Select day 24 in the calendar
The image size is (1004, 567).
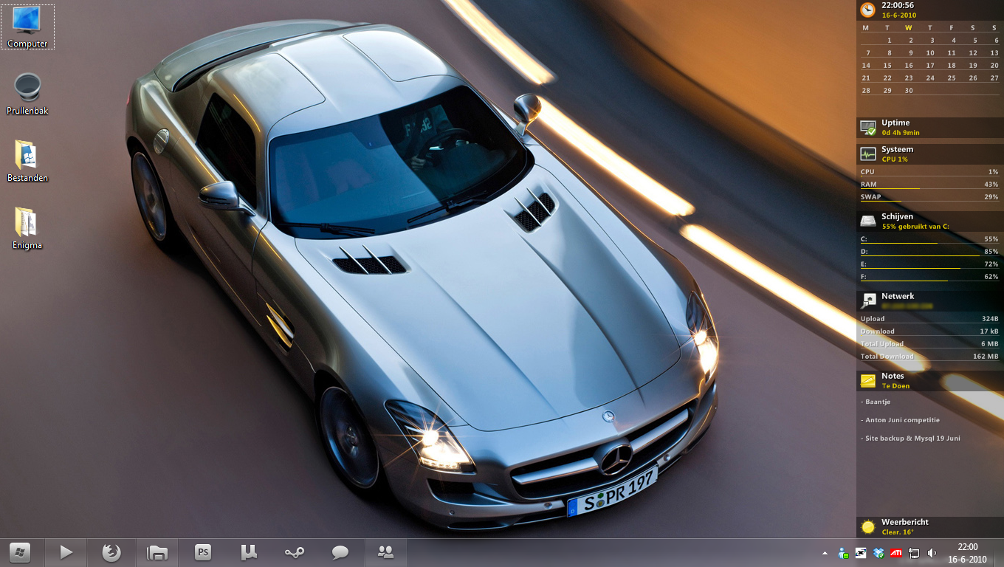coord(930,78)
